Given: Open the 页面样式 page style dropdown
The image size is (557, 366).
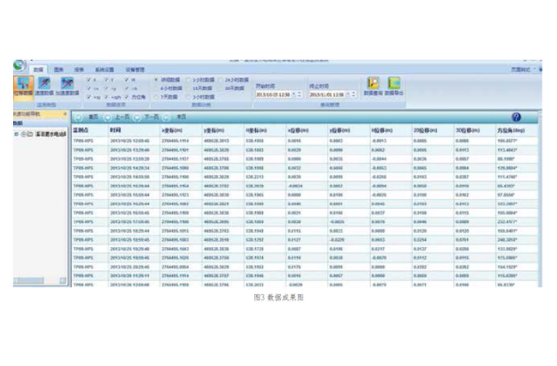Looking at the screenshot, I should point(524,69).
